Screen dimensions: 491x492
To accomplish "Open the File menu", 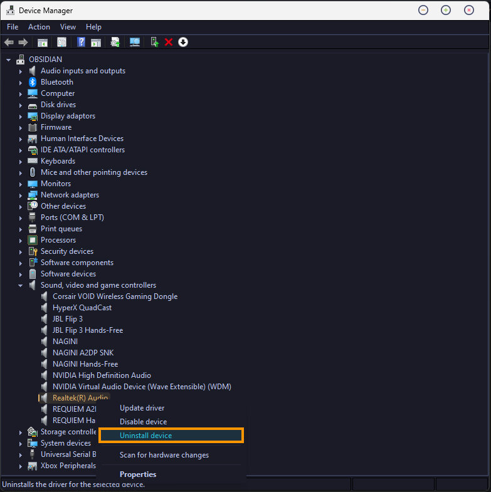I will coord(13,27).
